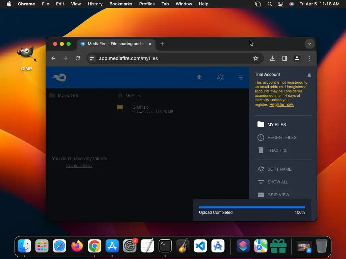Open the History menu

pyautogui.click(x=95, y=4)
